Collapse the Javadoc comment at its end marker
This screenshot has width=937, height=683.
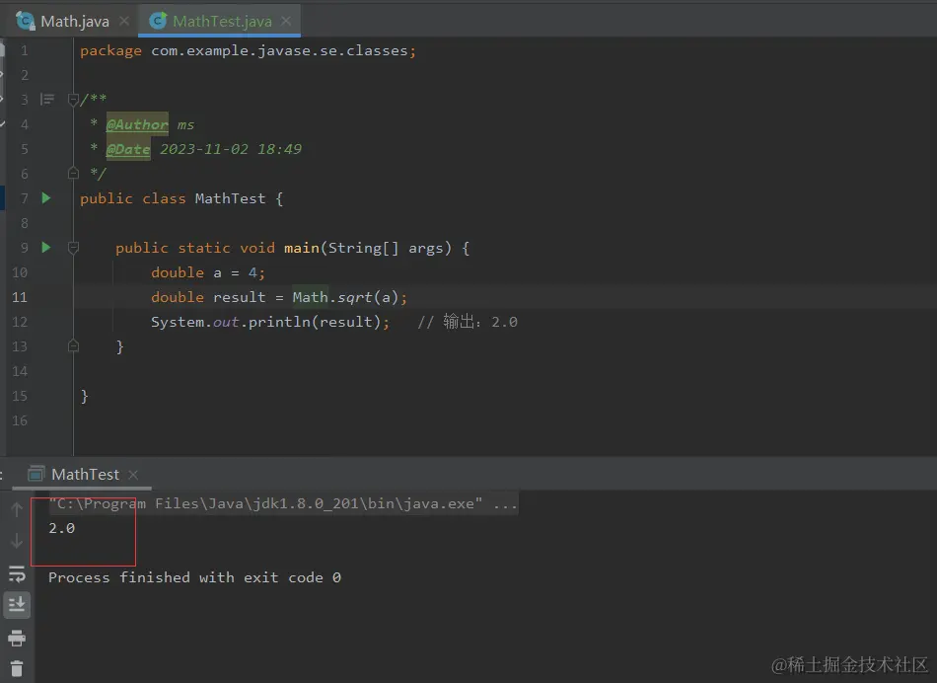(x=74, y=174)
